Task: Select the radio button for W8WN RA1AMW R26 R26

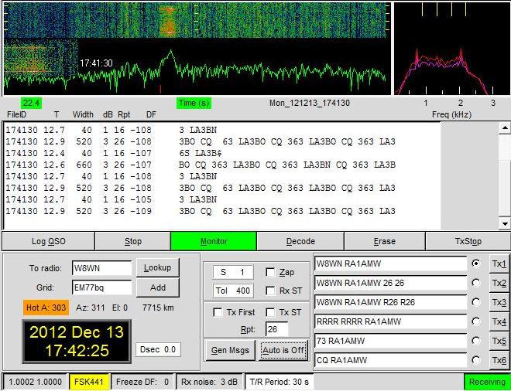Action: (476, 302)
